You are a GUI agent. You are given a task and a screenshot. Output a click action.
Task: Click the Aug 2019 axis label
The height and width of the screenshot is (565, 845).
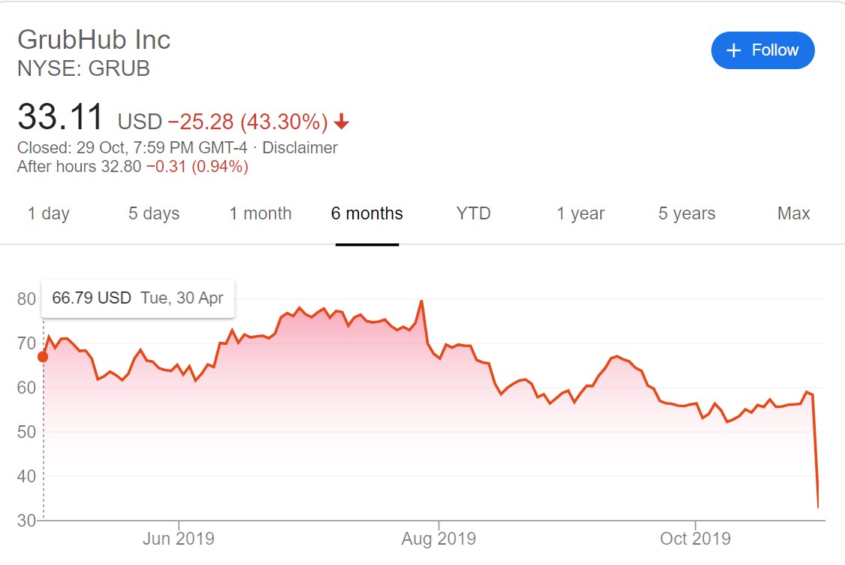pyautogui.click(x=439, y=539)
